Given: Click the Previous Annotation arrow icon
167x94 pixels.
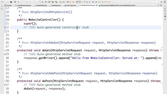Looking at the screenshot, I should (102, 2).
